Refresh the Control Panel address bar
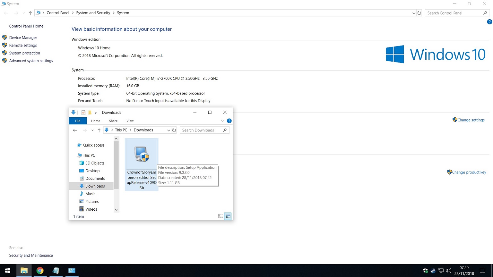 click(x=419, y=13)
